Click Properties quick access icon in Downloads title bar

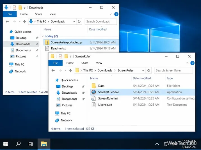[14, 8]
